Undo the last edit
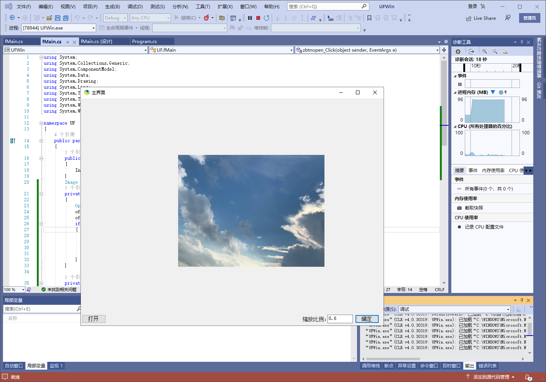The width and height of the screenshot is (546, 382). pyautogui.click(x=77, y=18)
